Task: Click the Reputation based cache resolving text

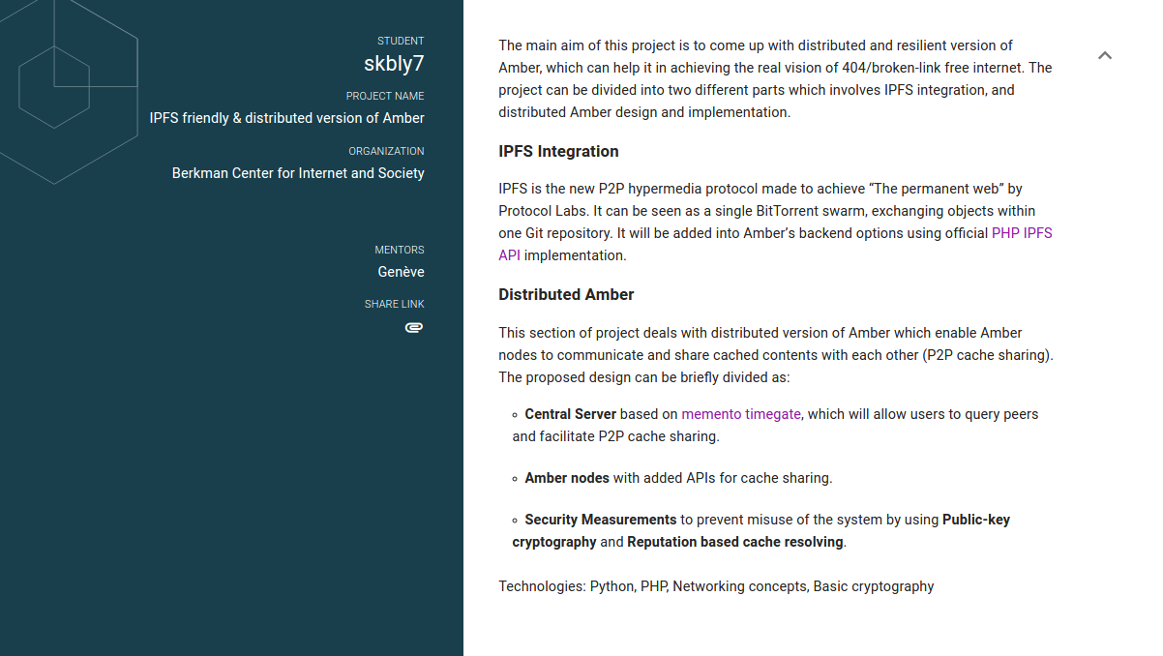Action: pos(735,542)
